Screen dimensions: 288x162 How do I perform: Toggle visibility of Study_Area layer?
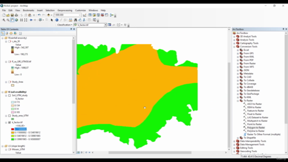[x=9, y=82]
